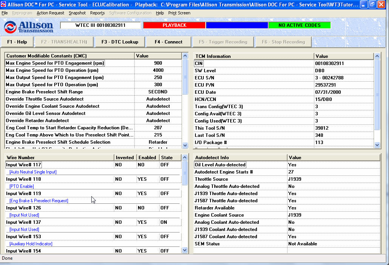Select Max Engine Speed for PTO Engagement row

pos(93,63)
